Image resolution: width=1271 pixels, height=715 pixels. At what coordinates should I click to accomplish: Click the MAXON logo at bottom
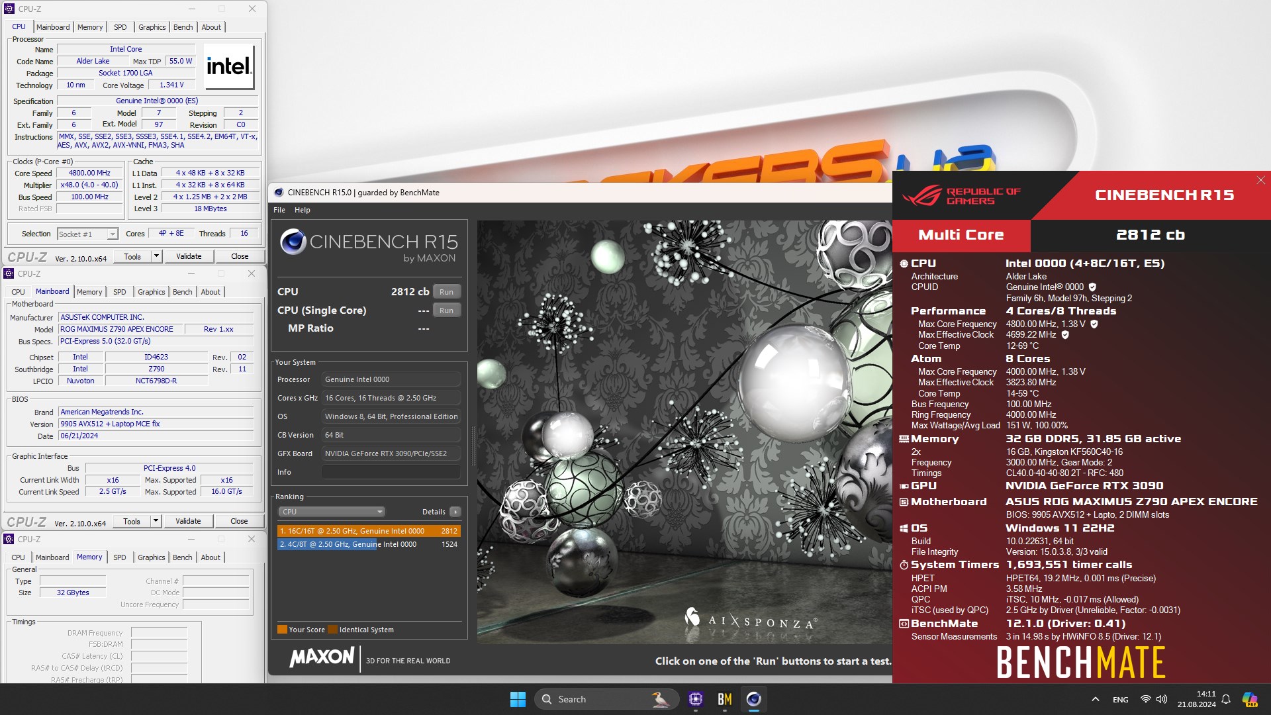pos(322,657)
